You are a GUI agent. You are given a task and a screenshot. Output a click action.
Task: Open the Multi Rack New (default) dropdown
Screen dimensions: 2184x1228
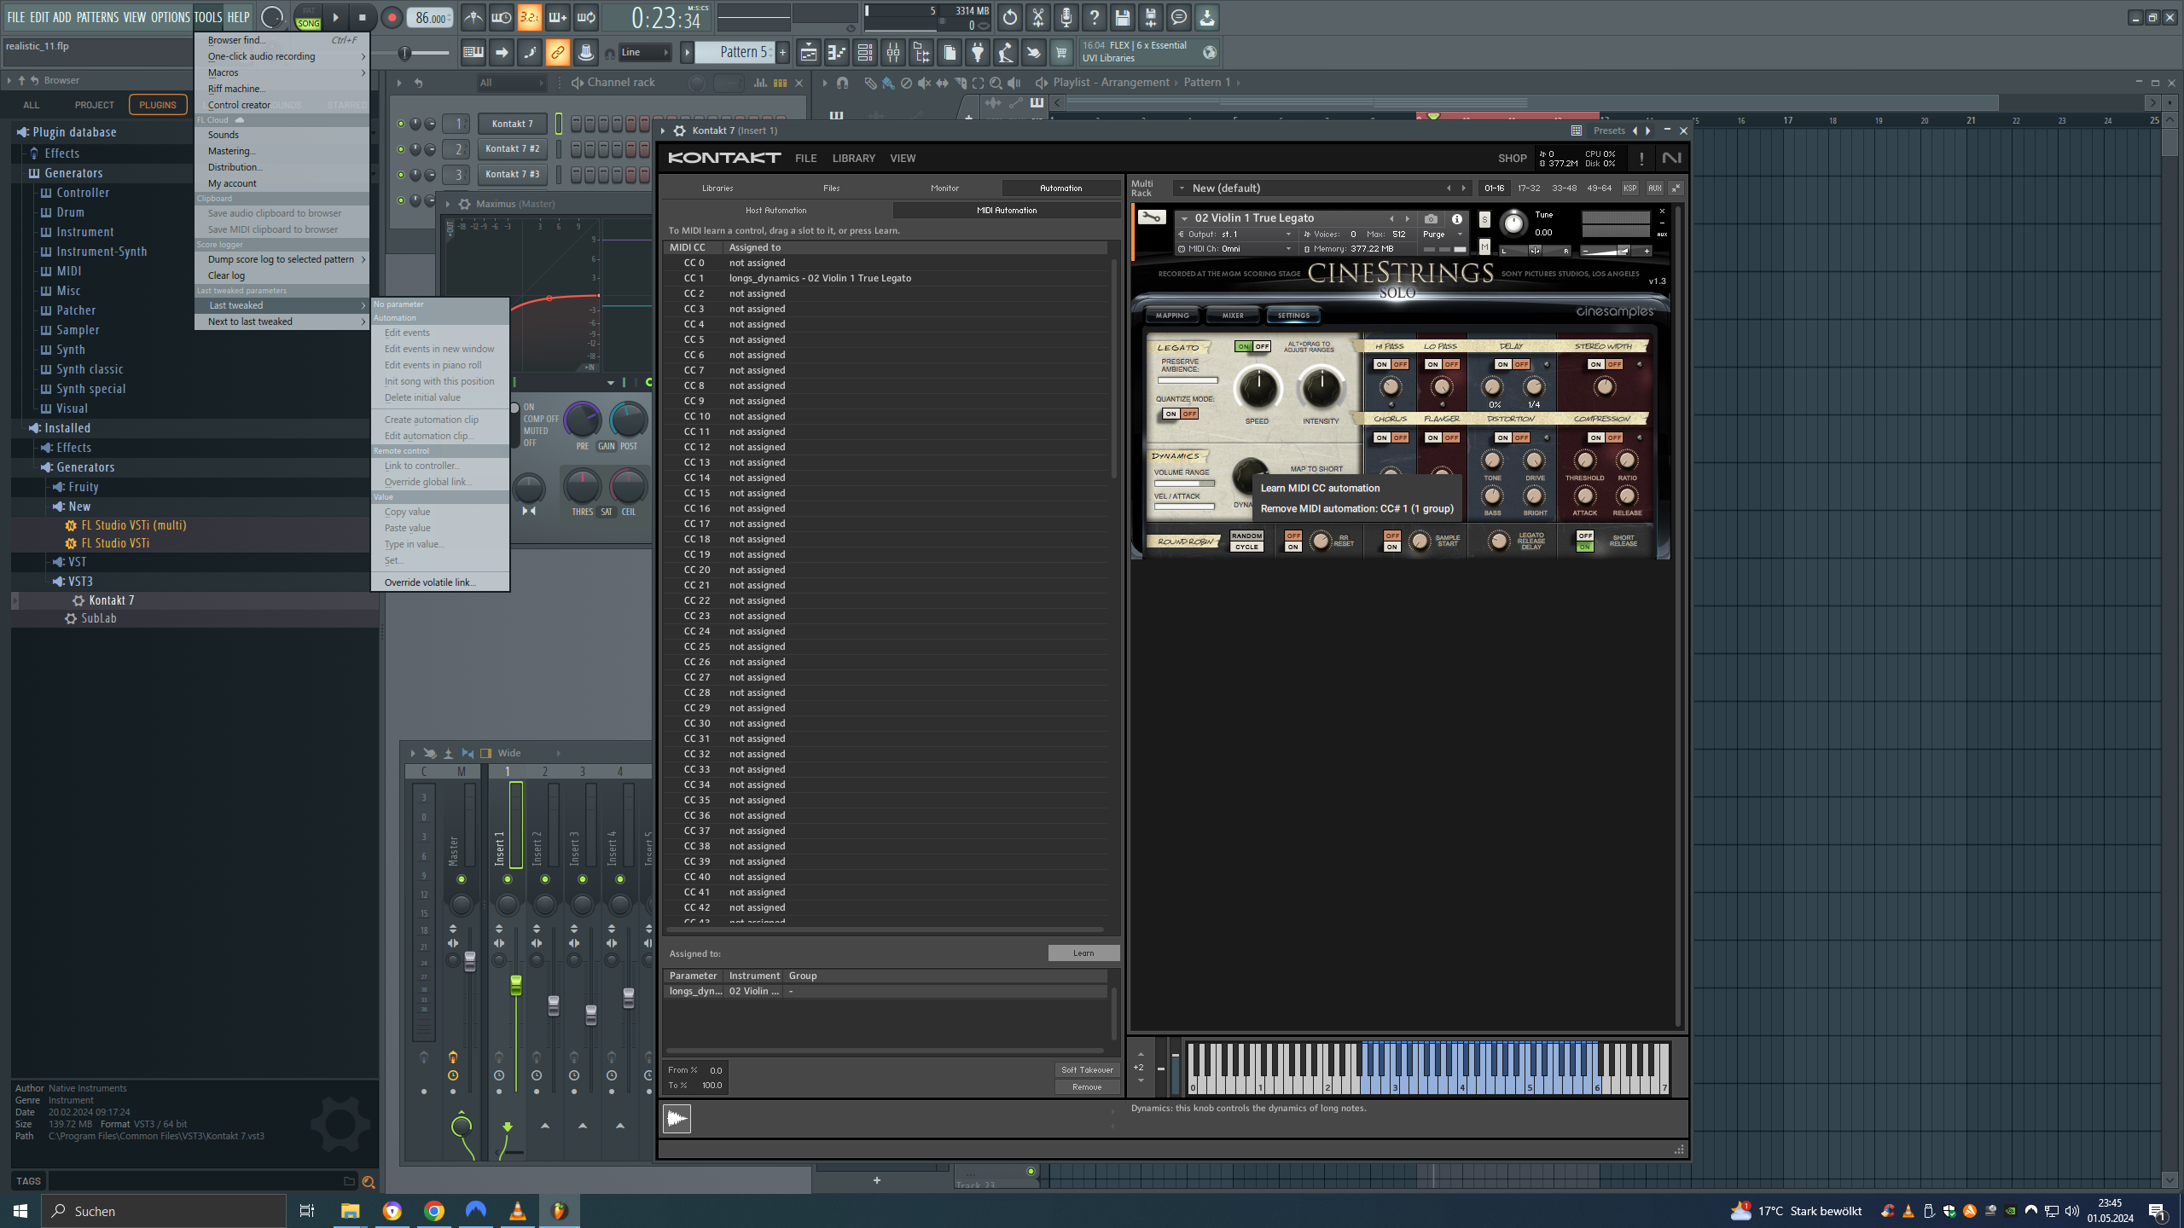click(x=1321, y=188)
